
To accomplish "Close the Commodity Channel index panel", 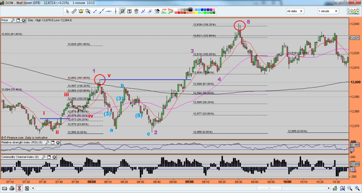I will (54, 157).
